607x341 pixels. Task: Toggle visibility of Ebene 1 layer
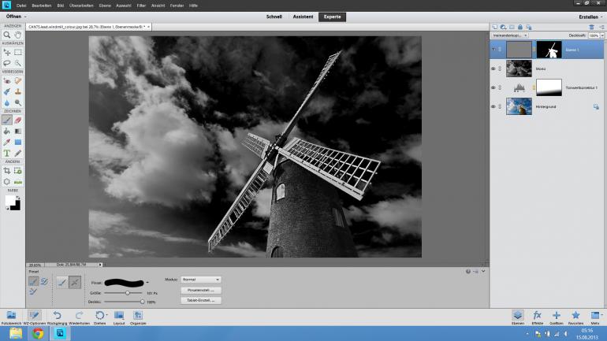(x=493, y=50)
